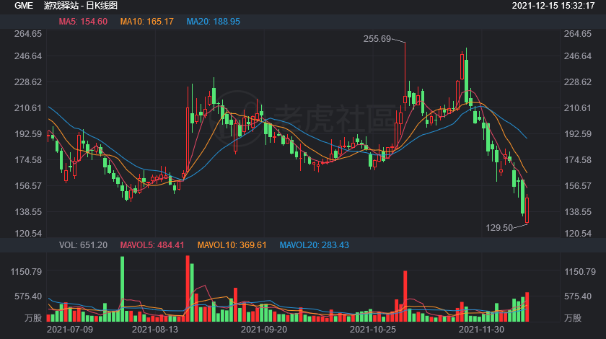This screenshot has width=606, height=339.
Task: Click the left volume axis 575.40 label
Action: coord(28,296)
